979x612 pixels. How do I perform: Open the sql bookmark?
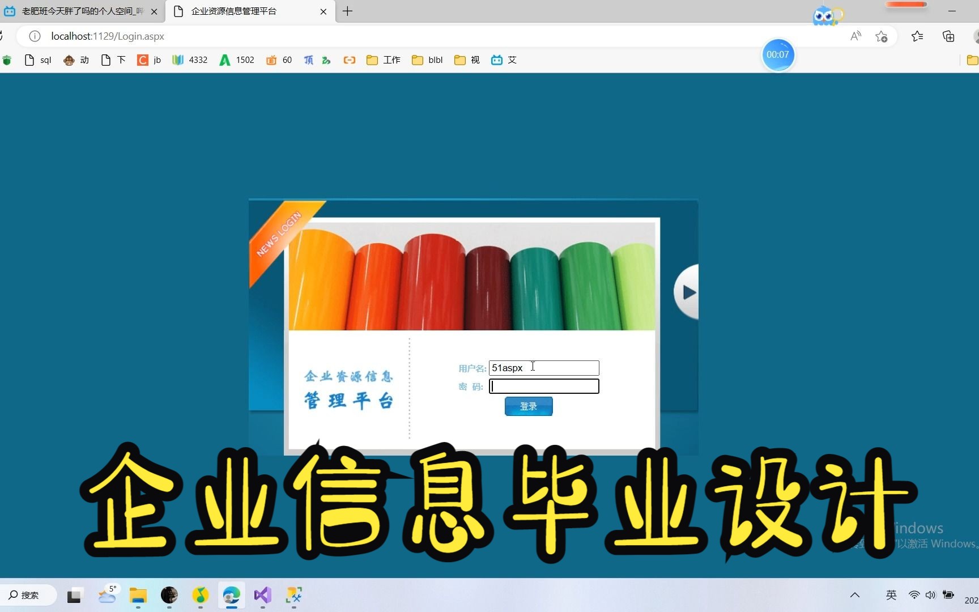tap(36, 60)
